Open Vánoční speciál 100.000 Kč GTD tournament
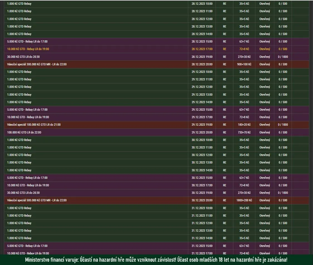This screenshot has width=313, height=265. tap(34, 125)
